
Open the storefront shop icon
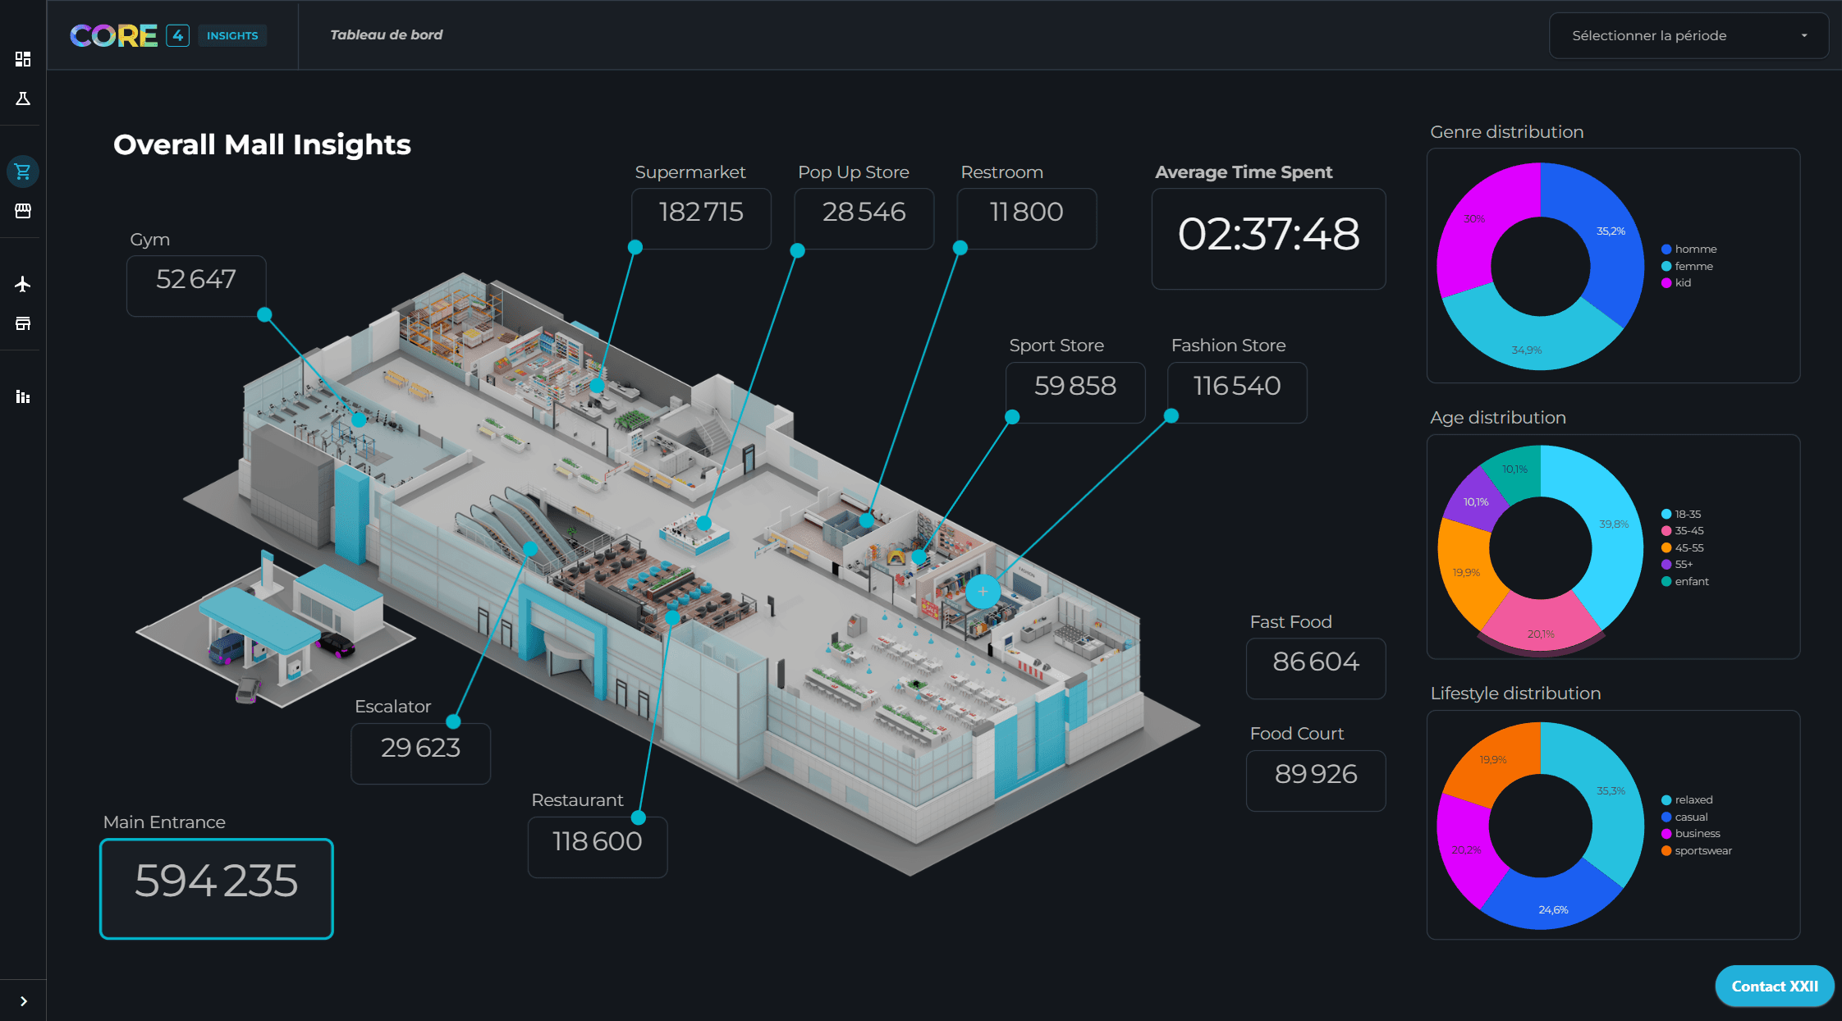click(23, 211)
